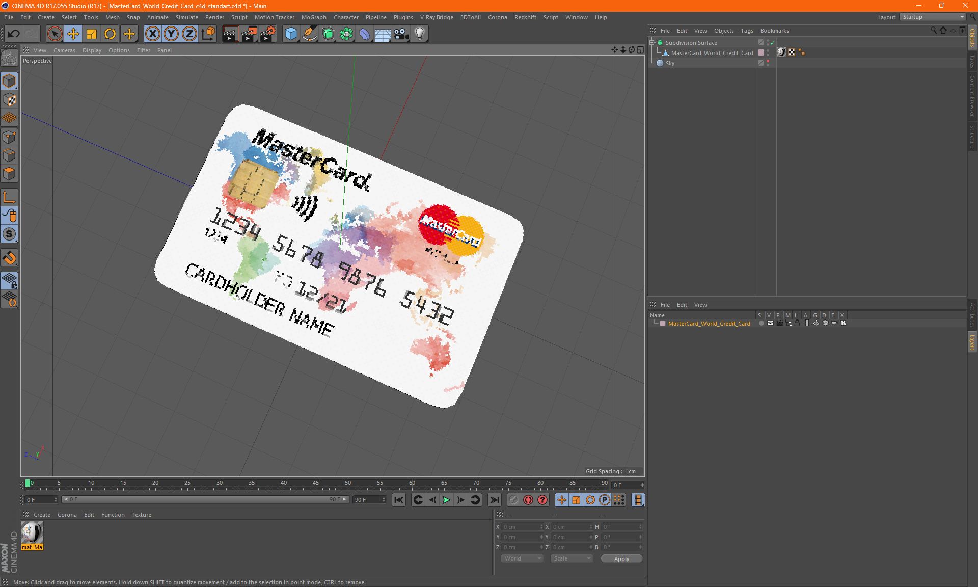Screen dimensions: 978x587
Task: Select the Live Selection tool
Action: tap(55, 34)
